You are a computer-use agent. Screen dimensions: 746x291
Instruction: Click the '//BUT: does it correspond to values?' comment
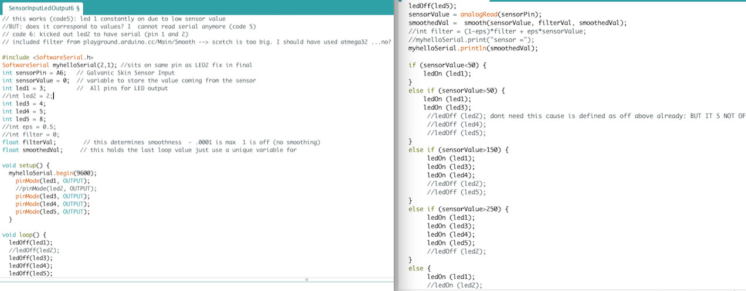pyautogui.click(x=129, y=27)
